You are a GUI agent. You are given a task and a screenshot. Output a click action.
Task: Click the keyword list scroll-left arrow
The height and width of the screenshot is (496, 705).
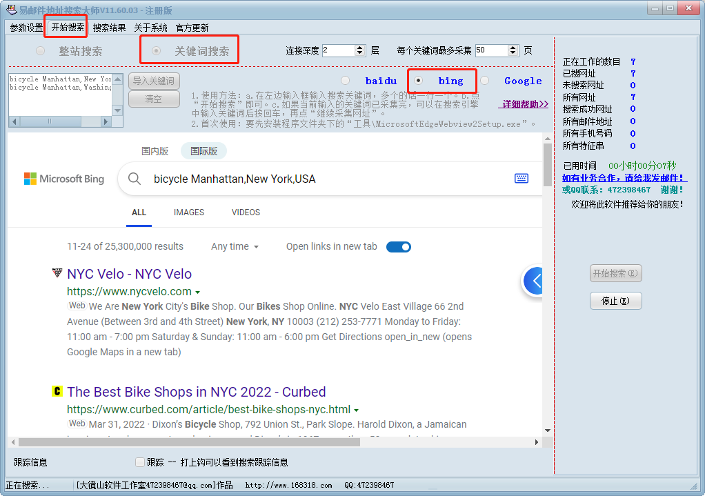click(14, 121)
